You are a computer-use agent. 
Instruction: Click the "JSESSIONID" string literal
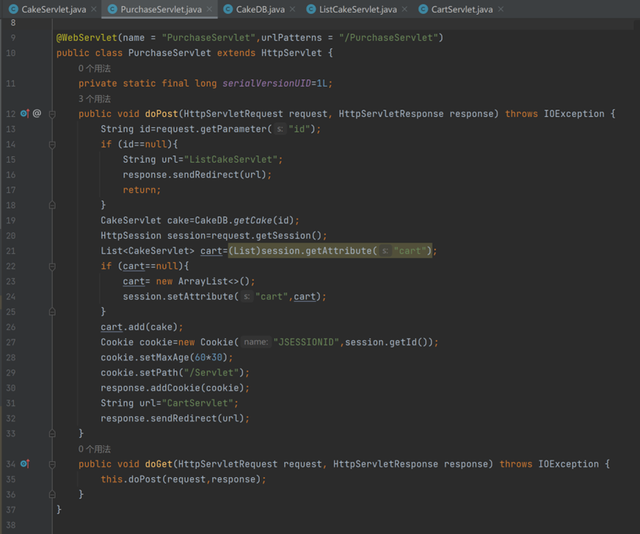(306, 342)
